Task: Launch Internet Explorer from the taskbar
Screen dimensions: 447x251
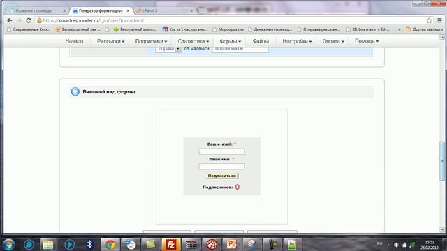Action: pos(29,245)
